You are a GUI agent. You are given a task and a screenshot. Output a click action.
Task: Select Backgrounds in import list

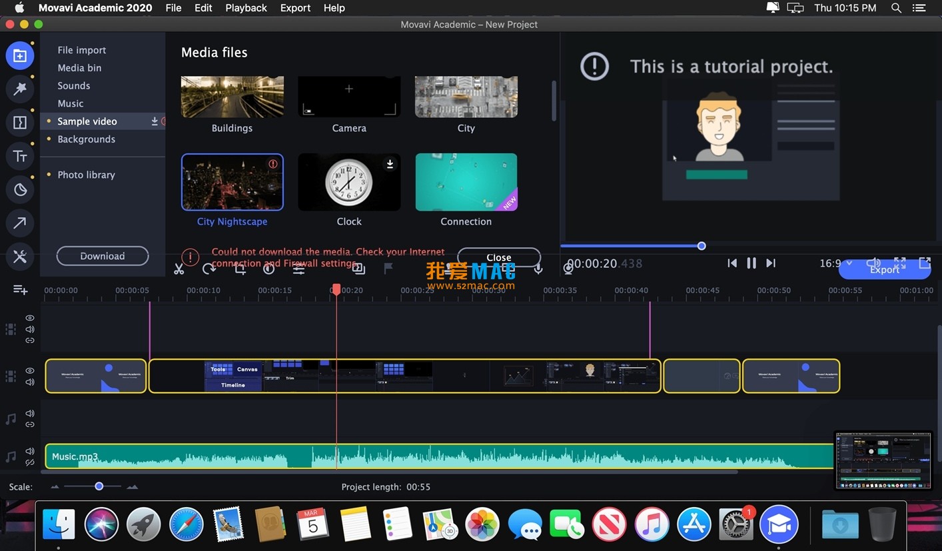(103, 139)
